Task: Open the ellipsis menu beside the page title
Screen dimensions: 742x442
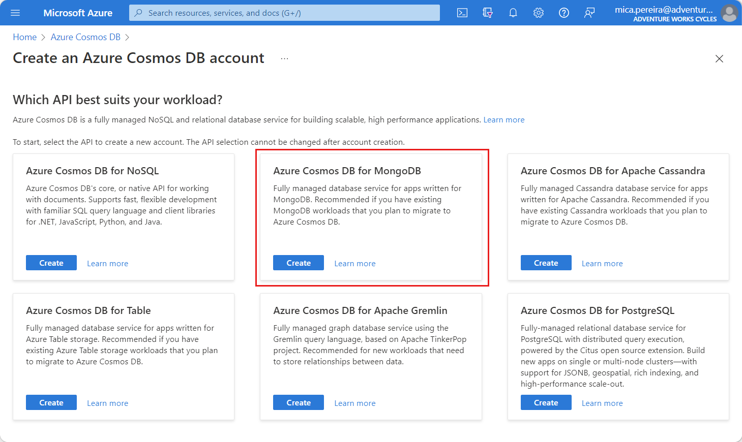Action: click(x=284, y=58)
